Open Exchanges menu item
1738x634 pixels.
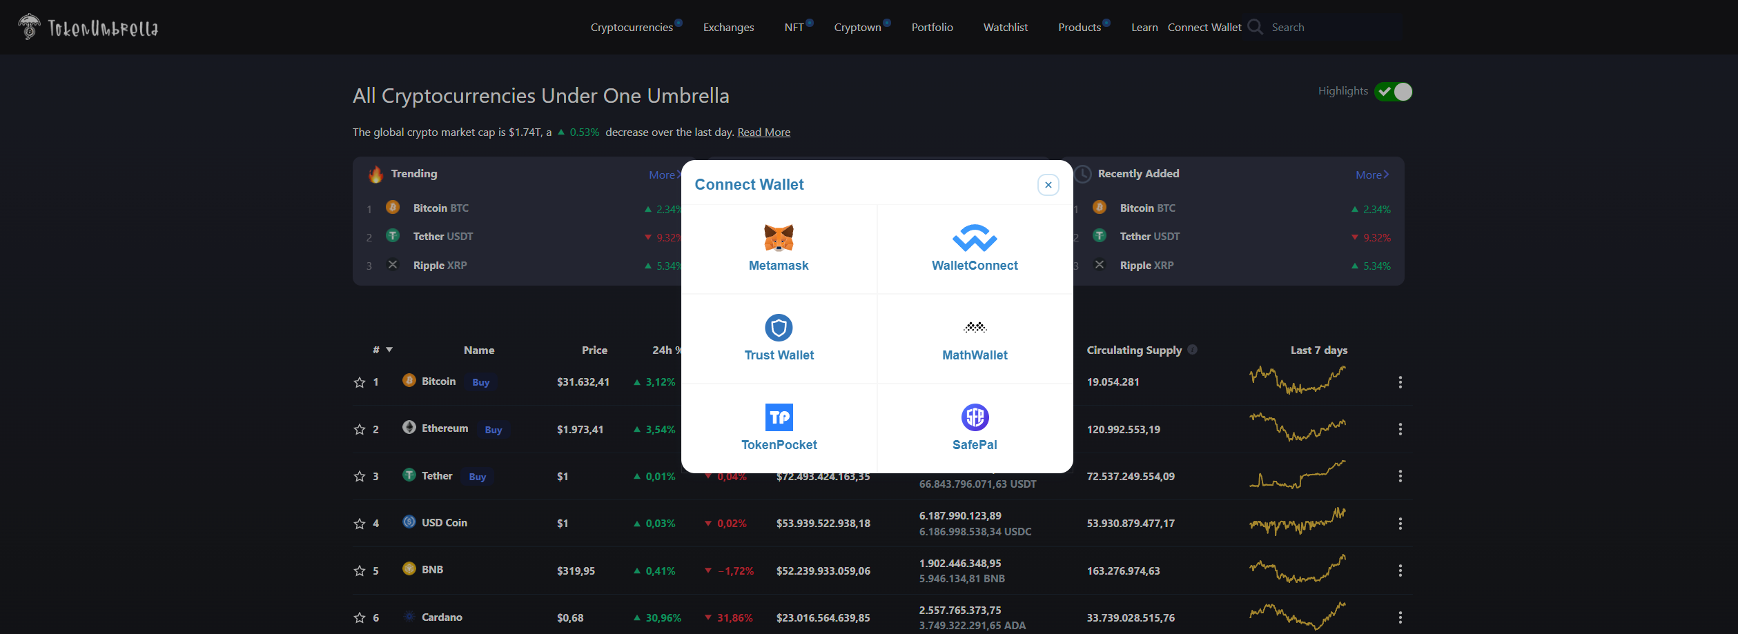[728, 28]
